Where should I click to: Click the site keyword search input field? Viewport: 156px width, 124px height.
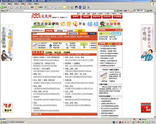click(49, 34)
